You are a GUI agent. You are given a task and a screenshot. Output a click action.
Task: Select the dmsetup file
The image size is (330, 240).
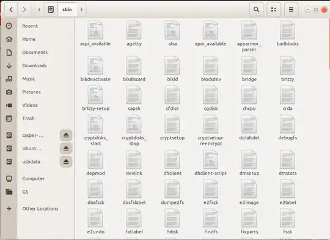pyautogui.click(x=249, y=163)
